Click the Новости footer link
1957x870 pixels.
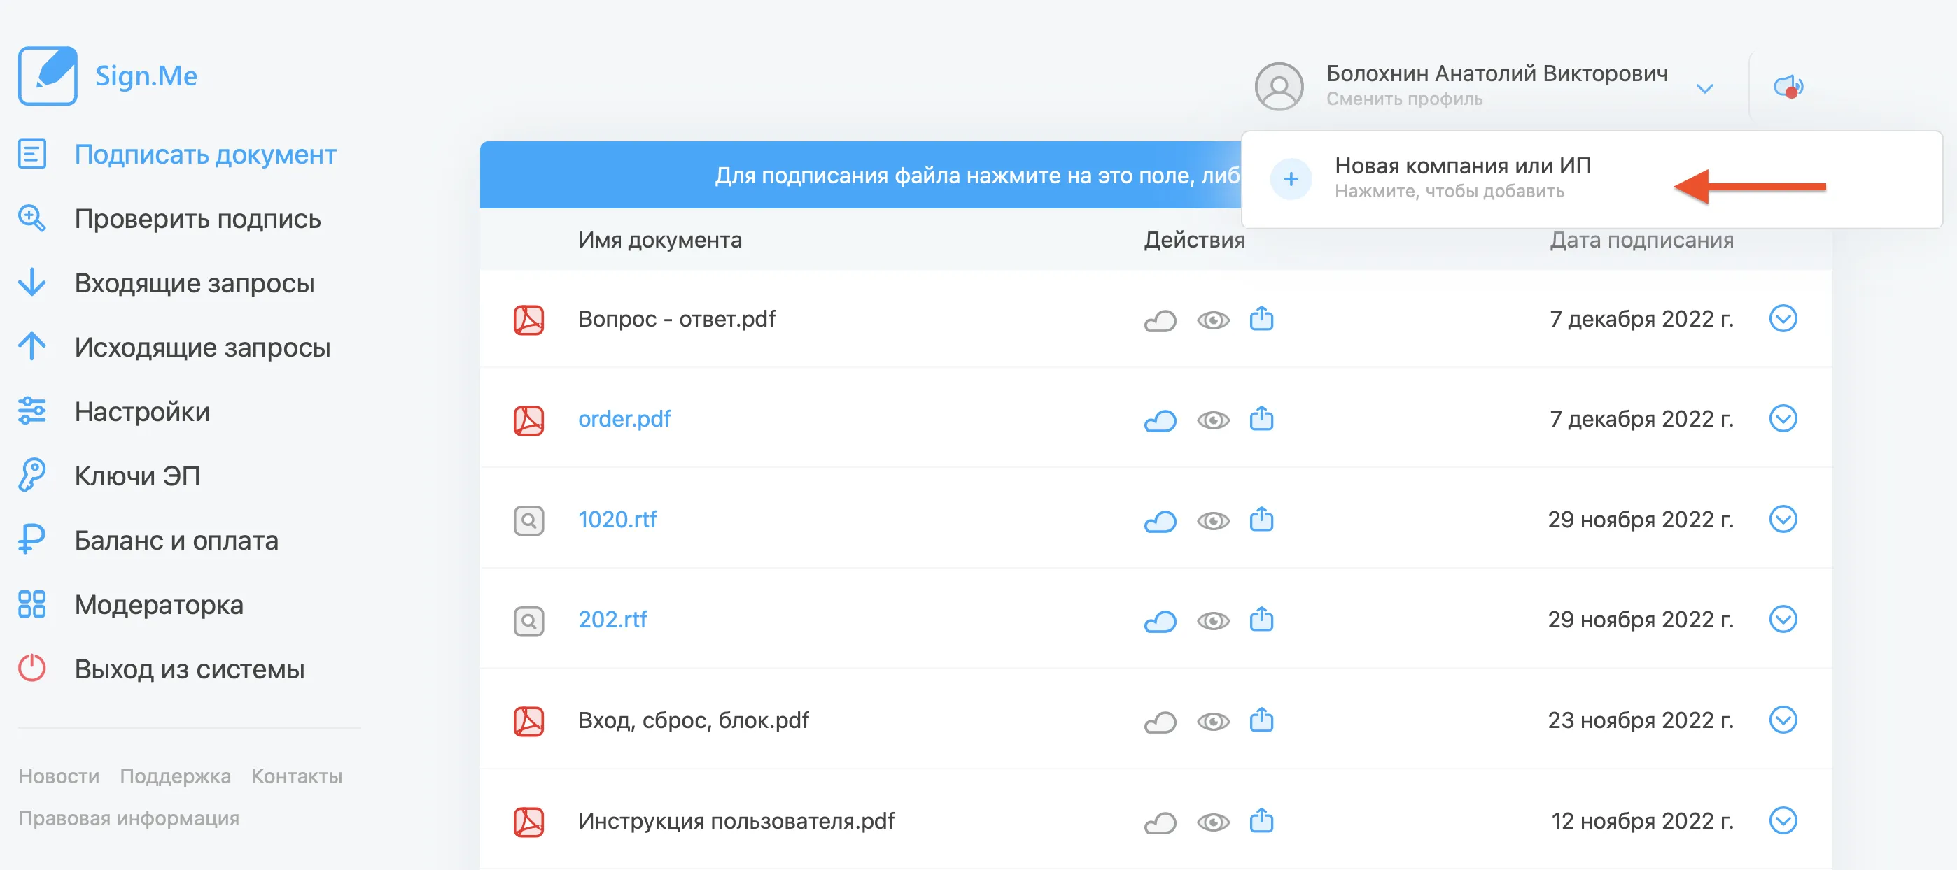click(x=59, y=776)
